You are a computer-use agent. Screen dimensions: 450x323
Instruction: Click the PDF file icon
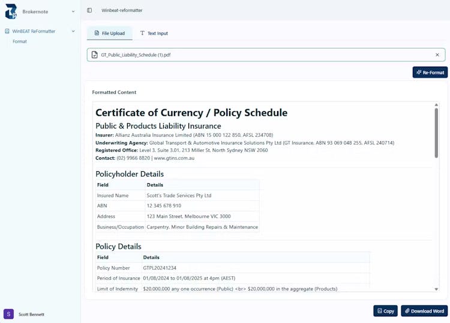(94, 55)
